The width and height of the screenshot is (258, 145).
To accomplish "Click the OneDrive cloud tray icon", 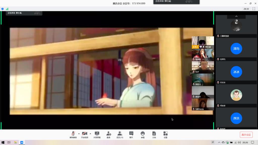I will point(223,142).
